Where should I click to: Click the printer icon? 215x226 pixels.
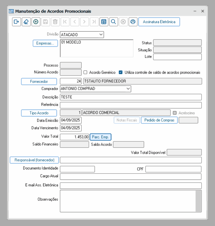(x=133, y=22)
